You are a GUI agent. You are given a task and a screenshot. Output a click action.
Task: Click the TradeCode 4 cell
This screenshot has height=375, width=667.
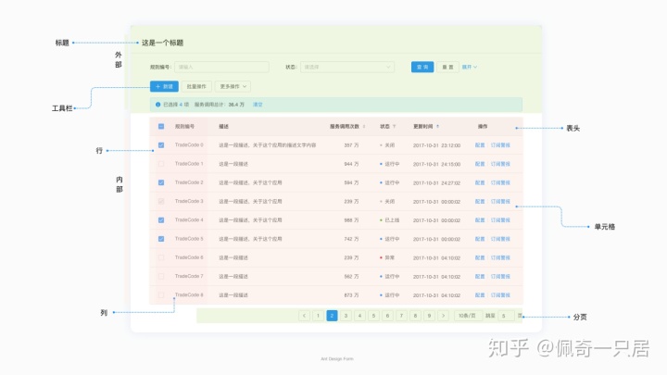[x=189, y=219]
